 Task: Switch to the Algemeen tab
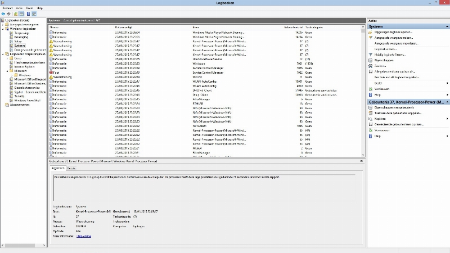click(58, 168)
